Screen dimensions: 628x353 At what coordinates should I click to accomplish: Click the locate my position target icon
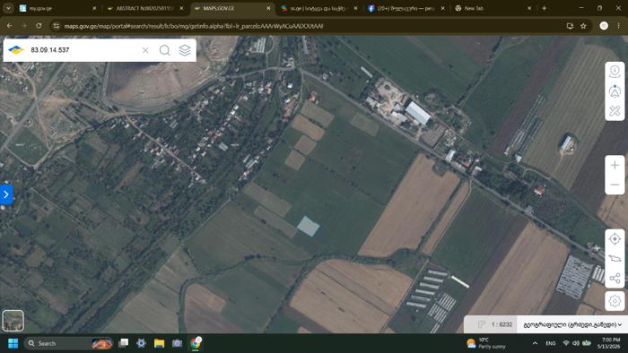[615, 239]
